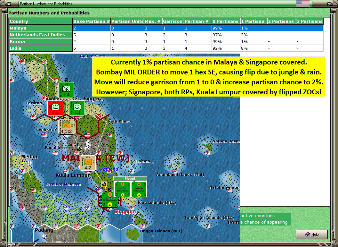Click the Partisan Numbers and Probabilities title bar
338x247 pixels.
(x=157, y=4)
